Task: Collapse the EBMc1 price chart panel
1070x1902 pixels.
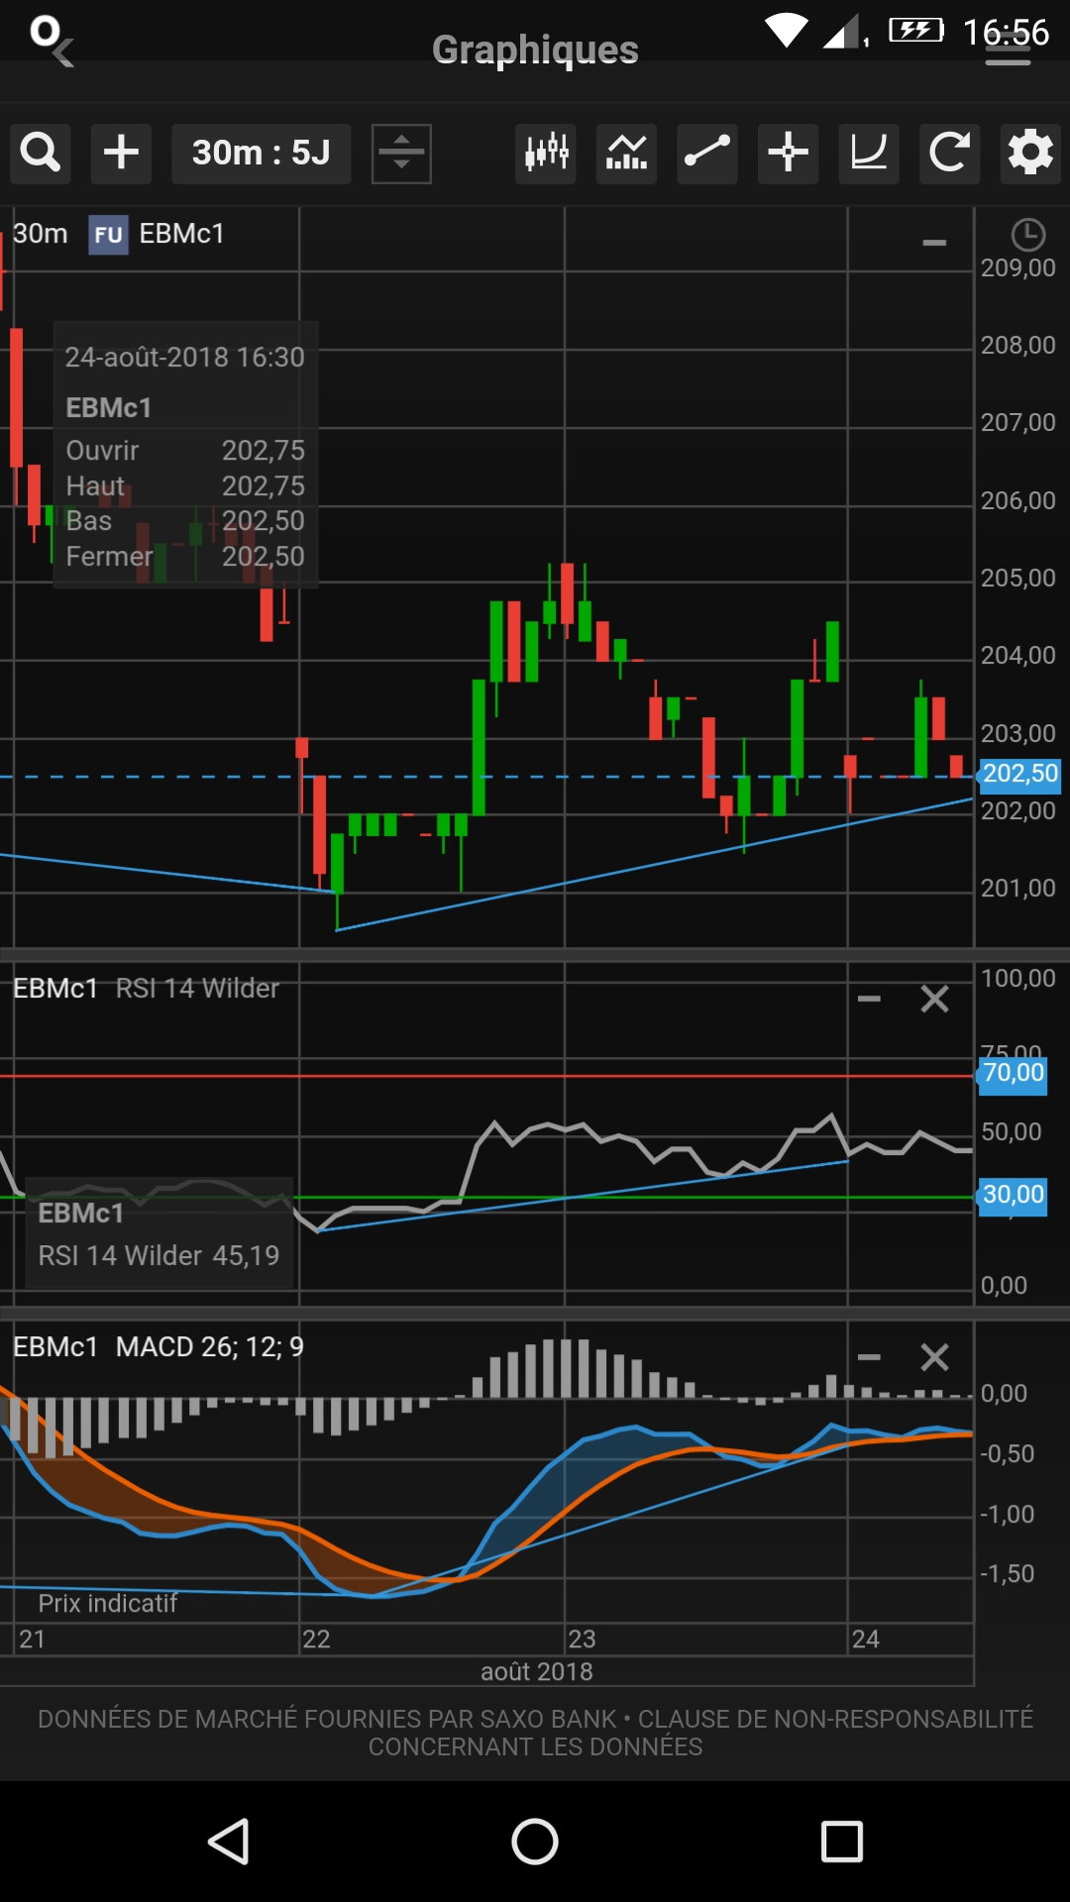Action: pyautogui.click(x=934, y=243)
